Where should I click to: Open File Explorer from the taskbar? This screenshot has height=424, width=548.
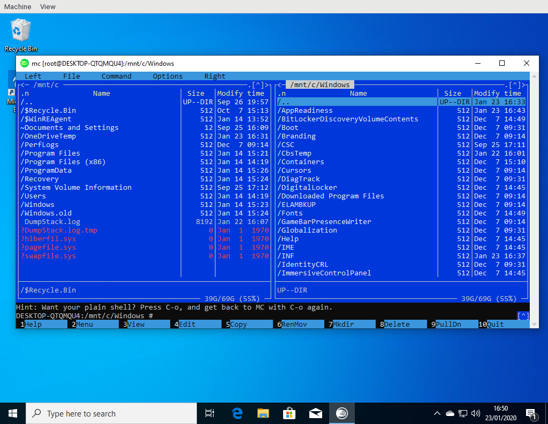[x=263, y=413]
